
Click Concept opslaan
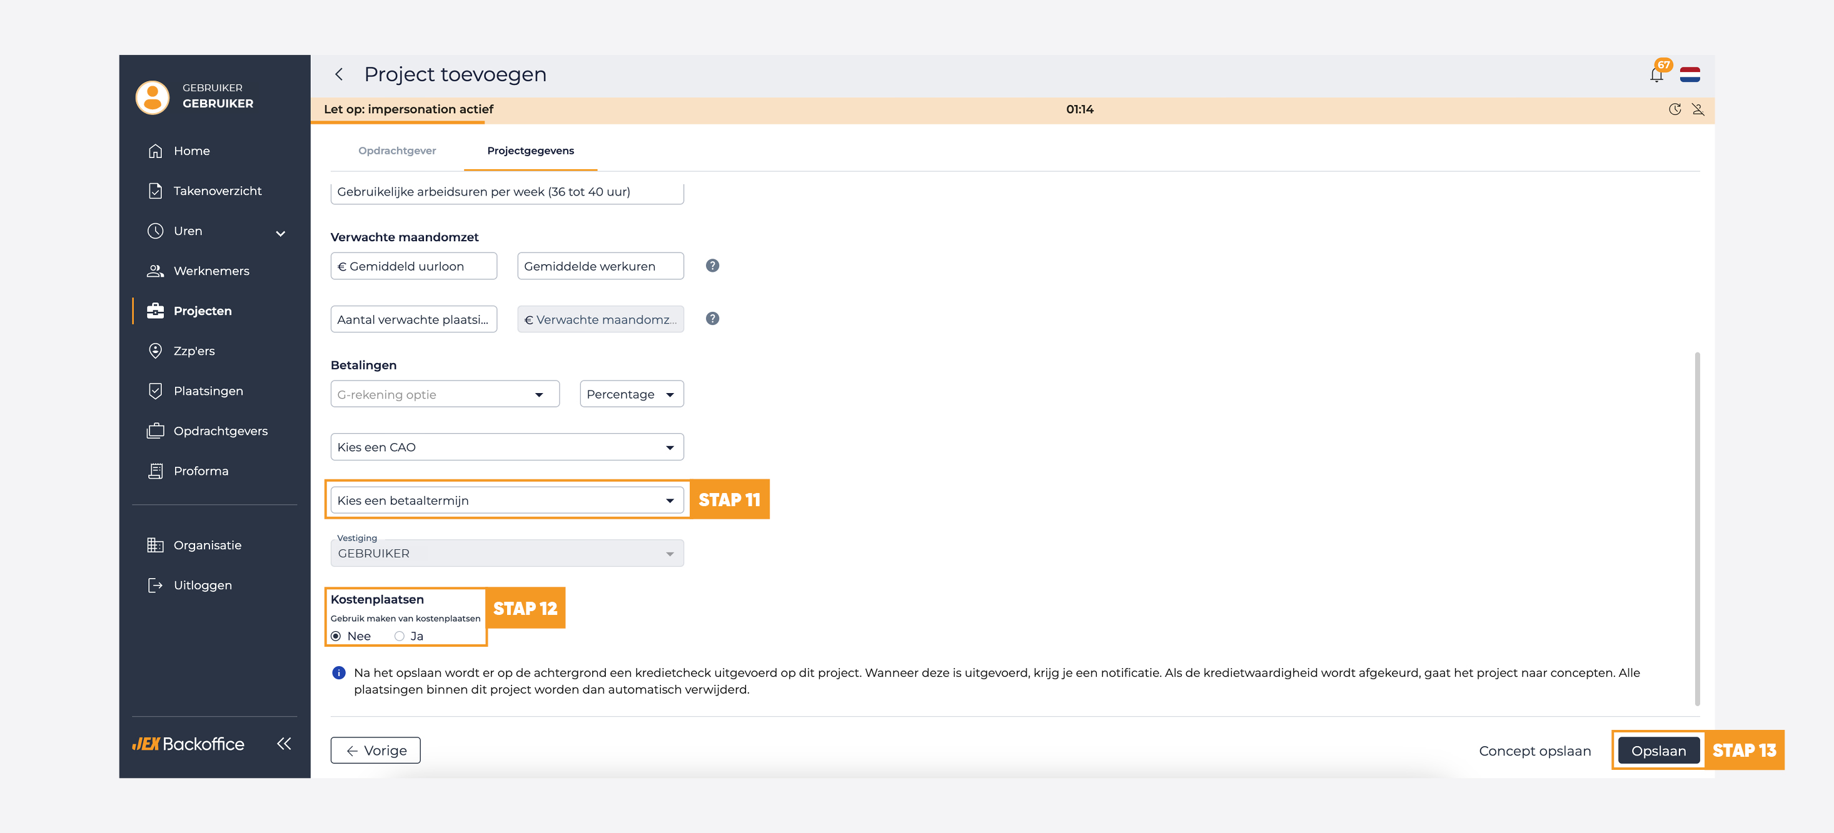[1535, 751]
